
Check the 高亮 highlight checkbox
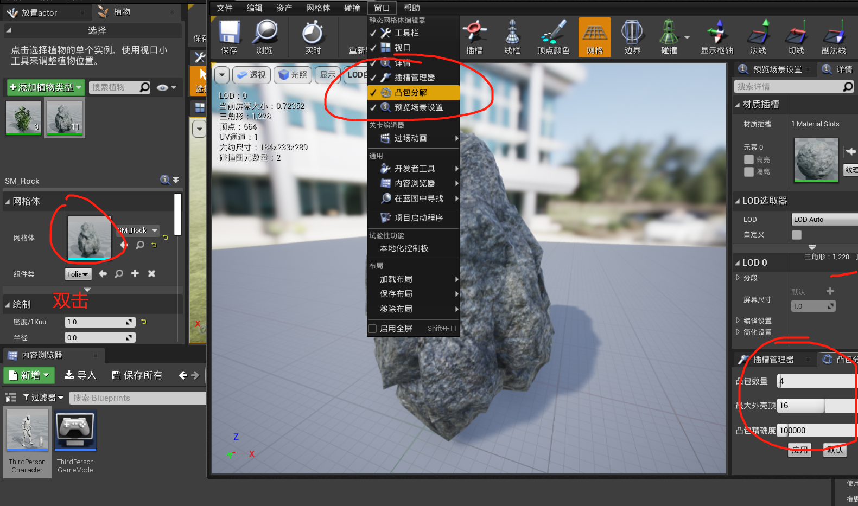pos(749,159)
